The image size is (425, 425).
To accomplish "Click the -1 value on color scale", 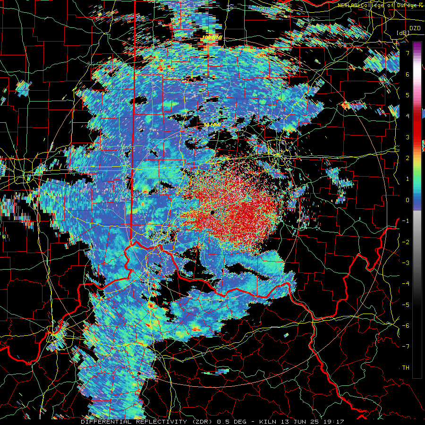I will (x=406, y=221).
